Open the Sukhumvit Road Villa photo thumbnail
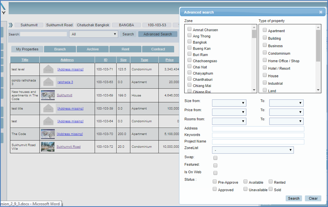The width and height of the screenshot is (328, 207). click(48, 147)
